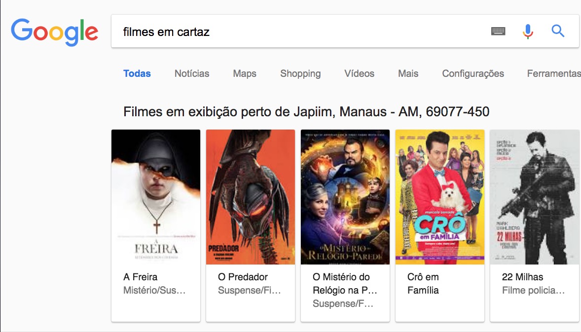Expand the Mais menu
This screenshot has height=332, width=581.
(408, 73)
